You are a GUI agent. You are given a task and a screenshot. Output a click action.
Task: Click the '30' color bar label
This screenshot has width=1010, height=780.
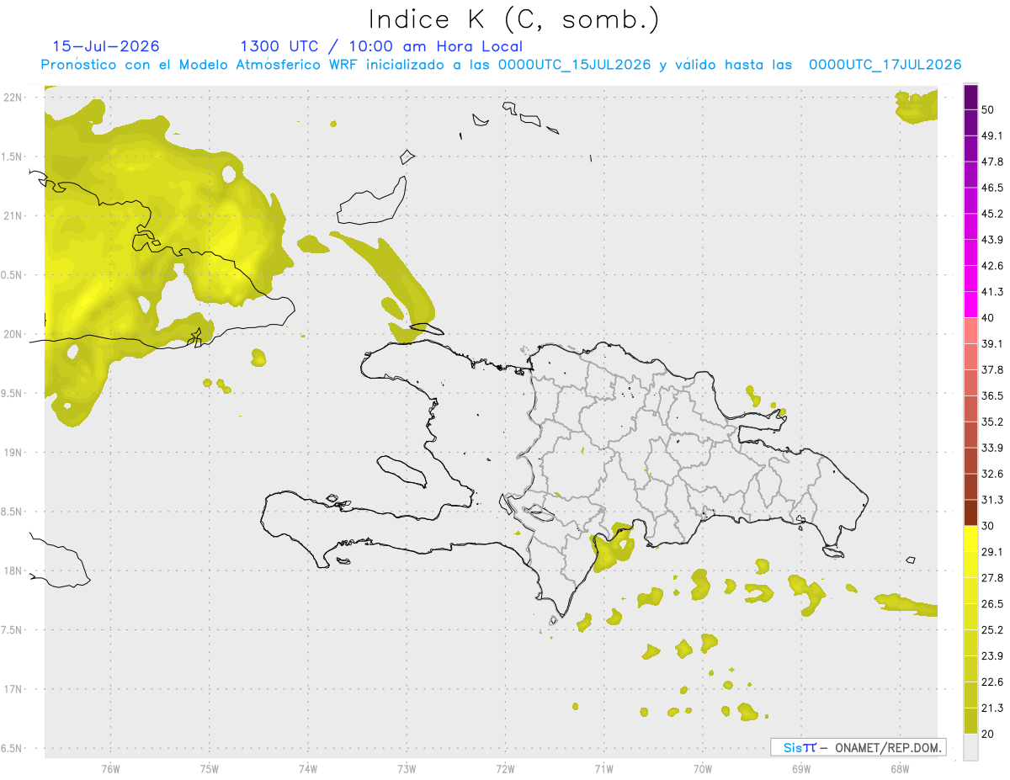pos(988,526)
